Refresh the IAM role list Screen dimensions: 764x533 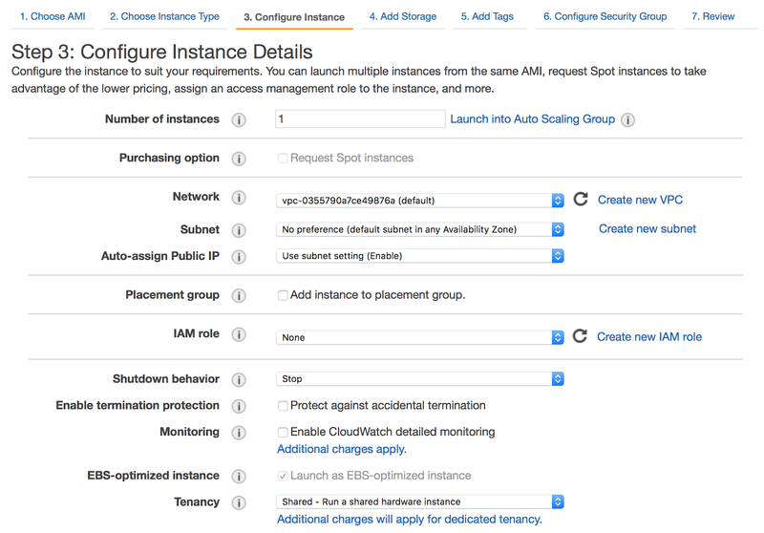(580, 336)
